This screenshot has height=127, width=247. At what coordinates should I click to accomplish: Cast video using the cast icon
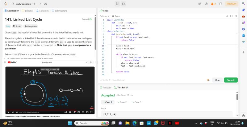pos(87,112)
